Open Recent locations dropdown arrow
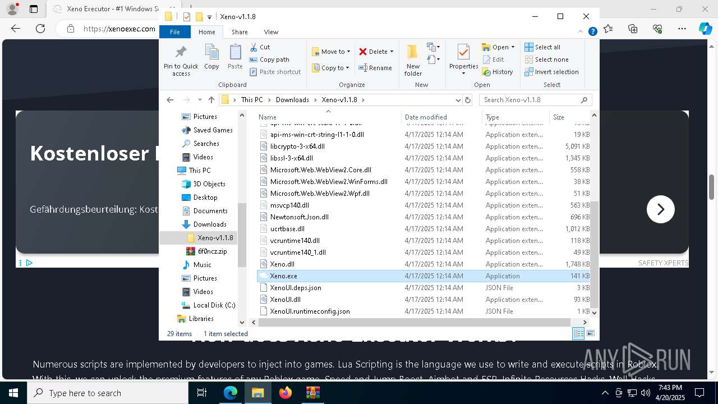This screenshot has height=404, width=718. 200,100
